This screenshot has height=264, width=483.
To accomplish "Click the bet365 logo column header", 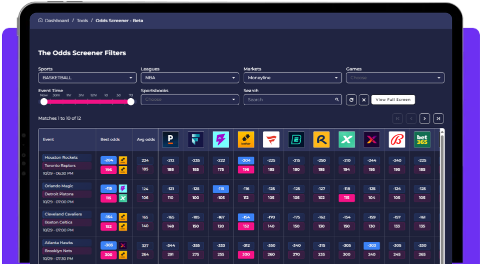I will point(422,139).
